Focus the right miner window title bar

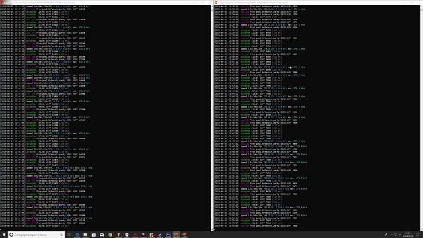(x=319, y=2)
